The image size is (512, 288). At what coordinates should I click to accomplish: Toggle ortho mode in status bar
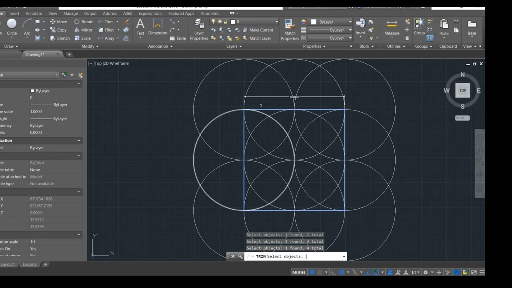point(333,272)
